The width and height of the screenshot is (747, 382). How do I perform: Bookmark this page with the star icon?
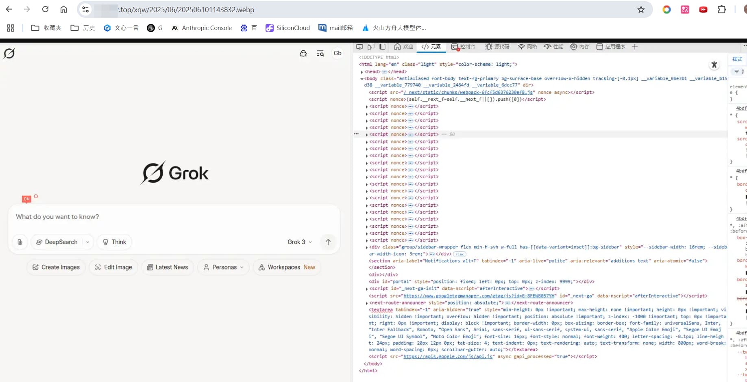coord(641,9)
